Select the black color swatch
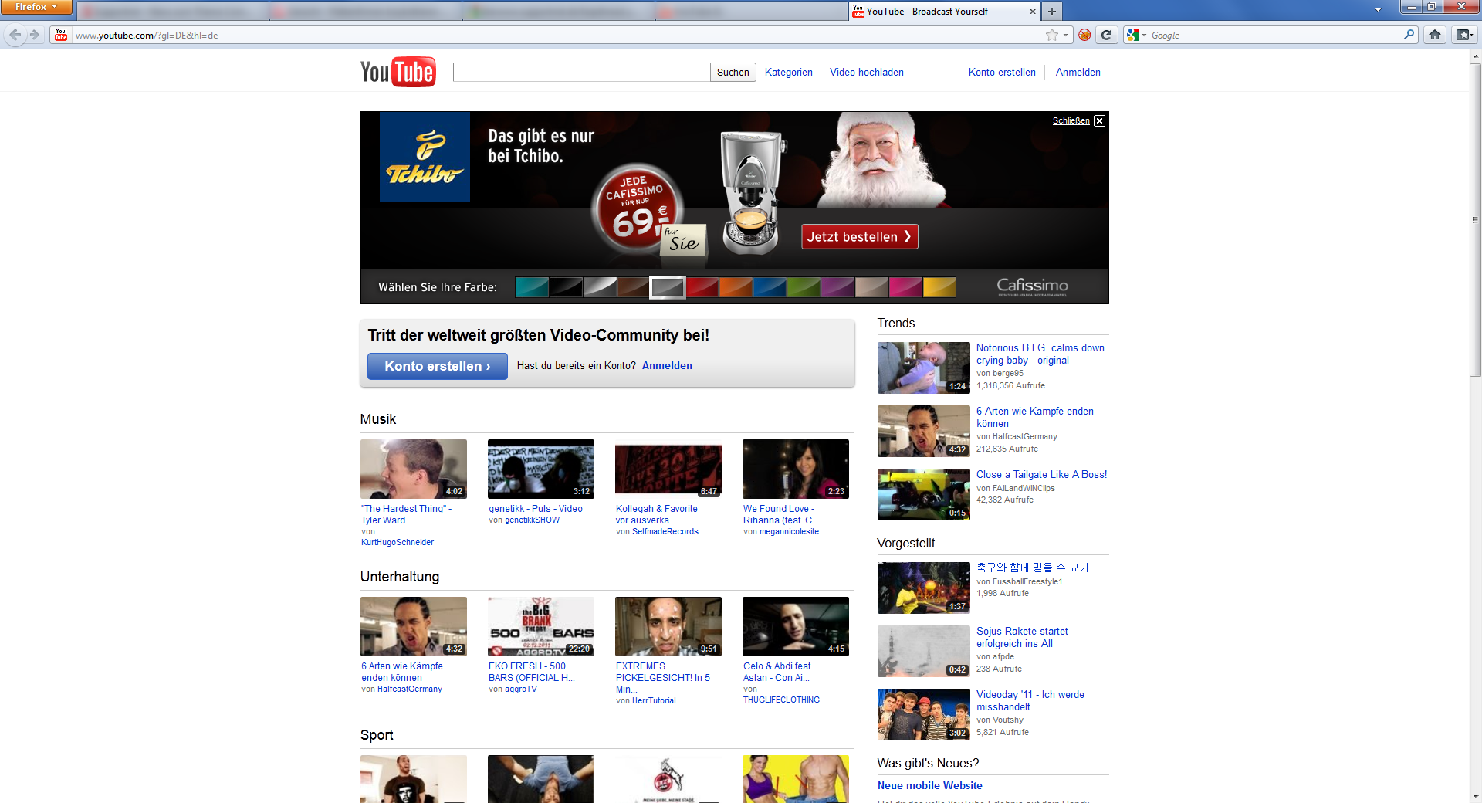Viewport: 1482px width, 803px height. tap(565, 287)
